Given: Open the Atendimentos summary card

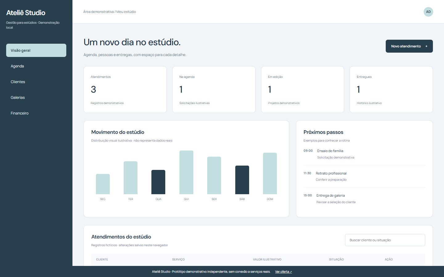Looking at the screenshot, I should pos(125,90).
